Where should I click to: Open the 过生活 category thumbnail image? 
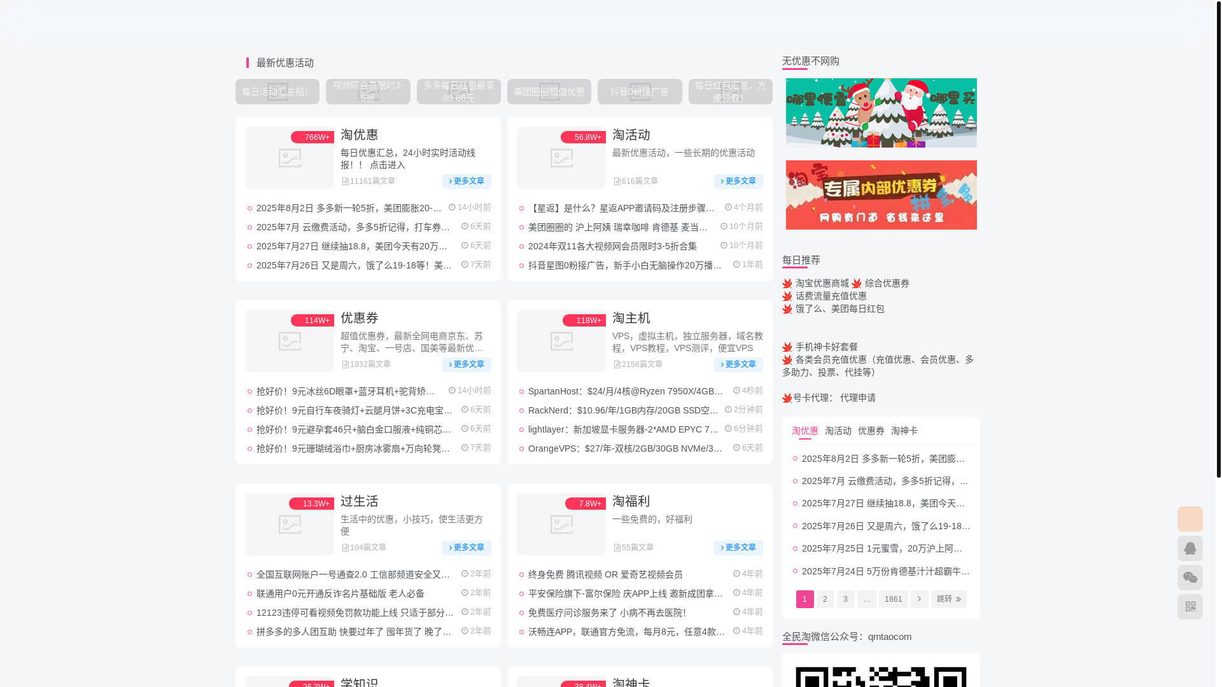[x=290, y=524]
